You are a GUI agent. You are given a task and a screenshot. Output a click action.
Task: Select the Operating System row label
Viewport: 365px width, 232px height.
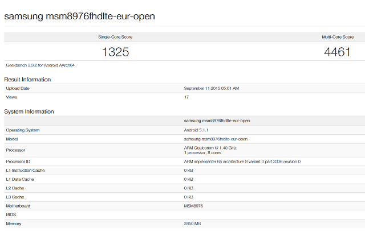click(23, 130)
